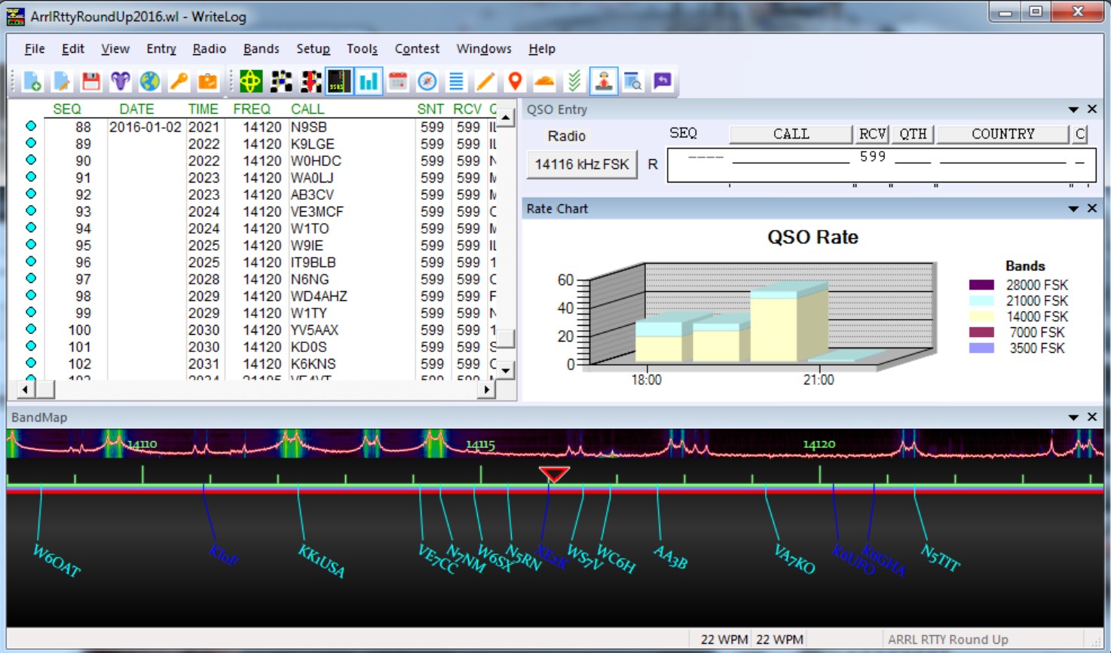Select the cyan marker for QSO 88
Viewport: 1111px width, 653px height.
[31, 126]
